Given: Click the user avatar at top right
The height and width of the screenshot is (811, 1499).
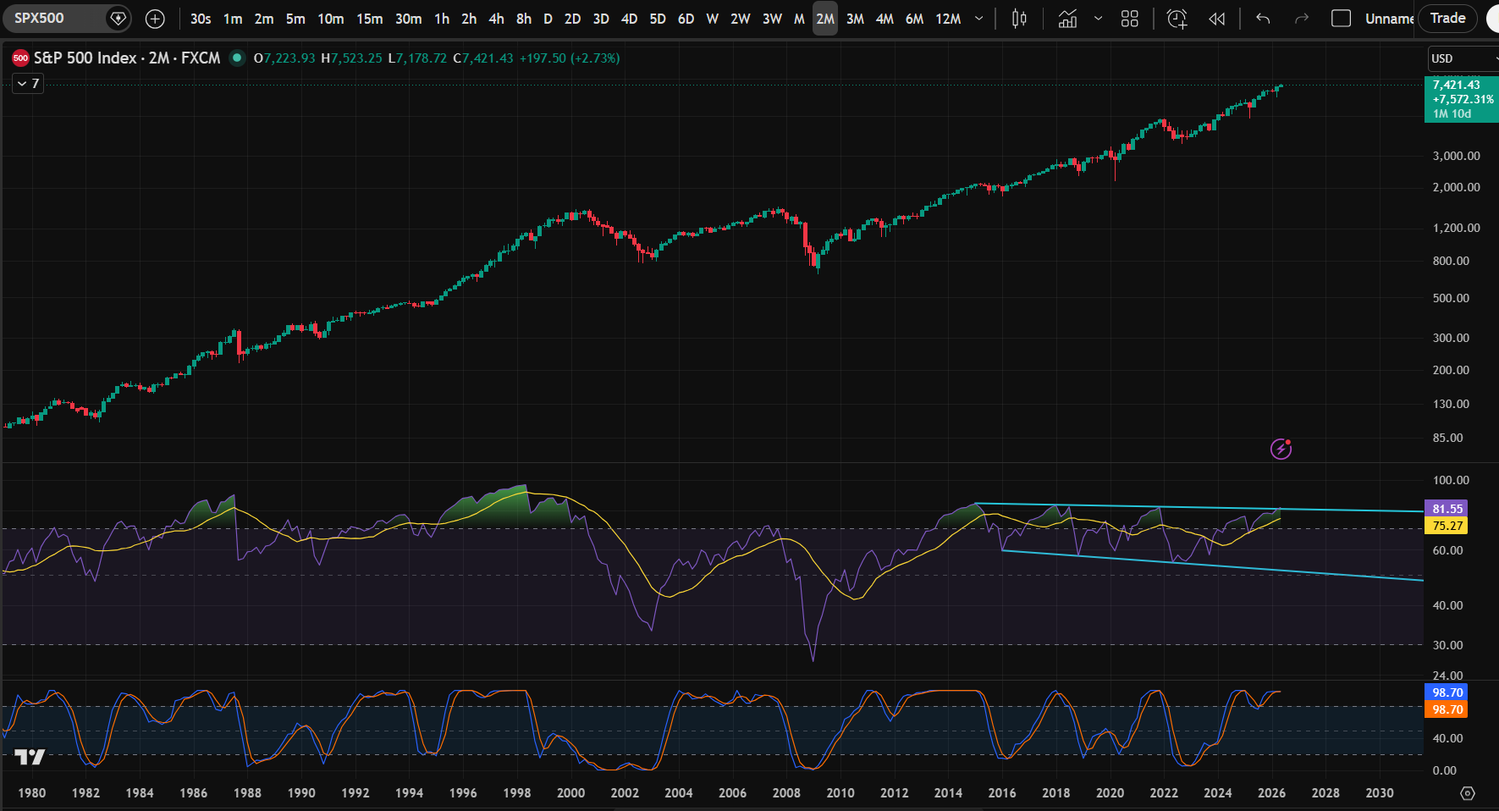Looking at the screenshot, I should (1493, 19).
